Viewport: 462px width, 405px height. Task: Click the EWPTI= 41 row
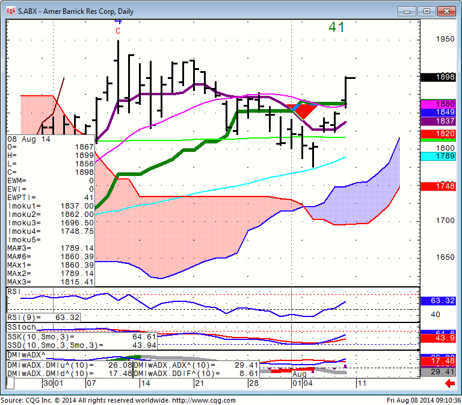pos(51,198)
